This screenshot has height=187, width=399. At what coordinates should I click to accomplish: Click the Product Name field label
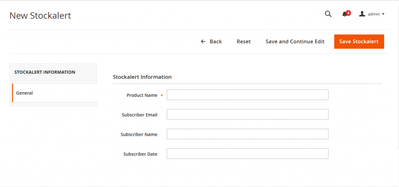pos(142,95)
